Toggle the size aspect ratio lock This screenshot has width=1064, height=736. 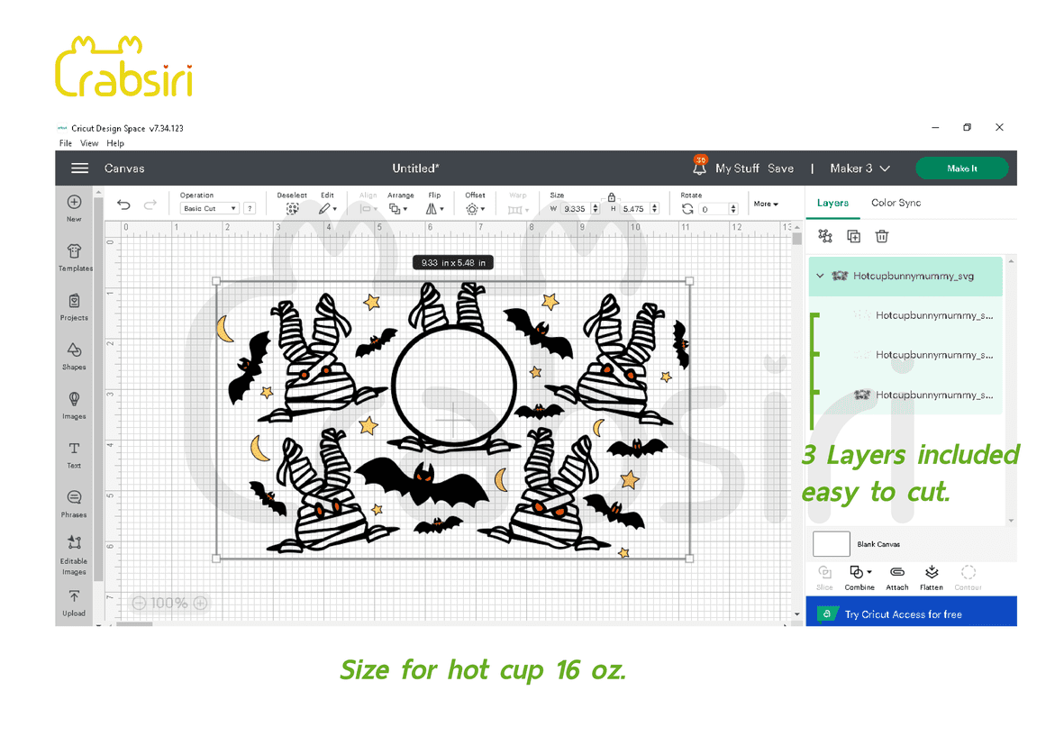point(612,196)
